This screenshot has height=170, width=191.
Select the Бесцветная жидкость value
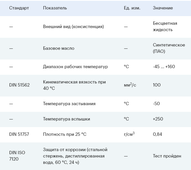click(x=165, y=27)
